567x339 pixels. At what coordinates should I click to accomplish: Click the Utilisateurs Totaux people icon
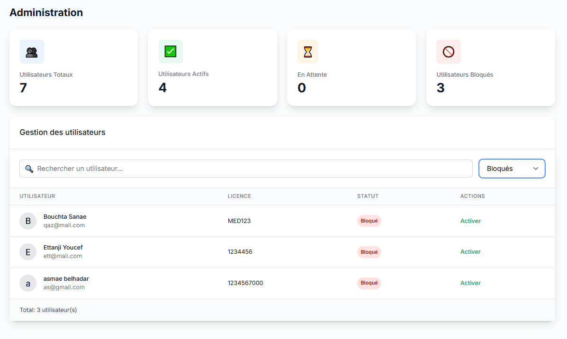[32, 52]
